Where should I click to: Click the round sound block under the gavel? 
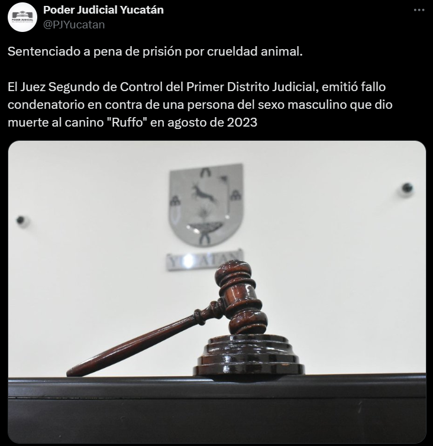(249, 355)
